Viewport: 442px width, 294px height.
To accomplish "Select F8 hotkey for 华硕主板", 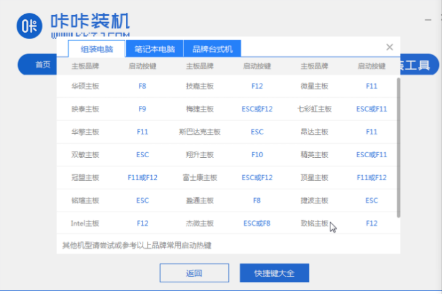I will point(143,86).
